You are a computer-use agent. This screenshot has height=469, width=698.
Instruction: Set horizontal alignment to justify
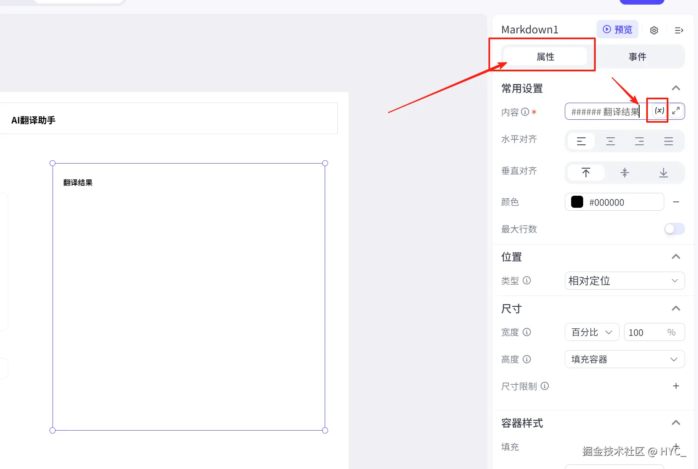[668, 141]
